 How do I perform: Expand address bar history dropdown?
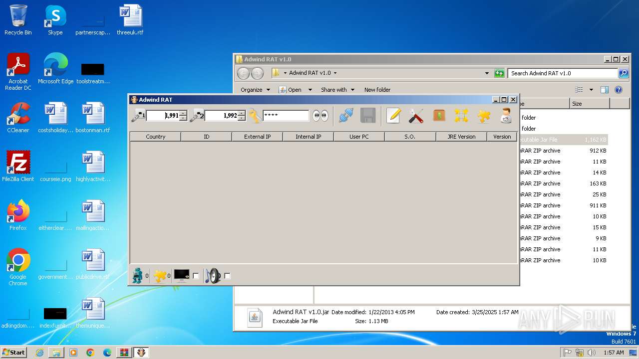point(487,73)
